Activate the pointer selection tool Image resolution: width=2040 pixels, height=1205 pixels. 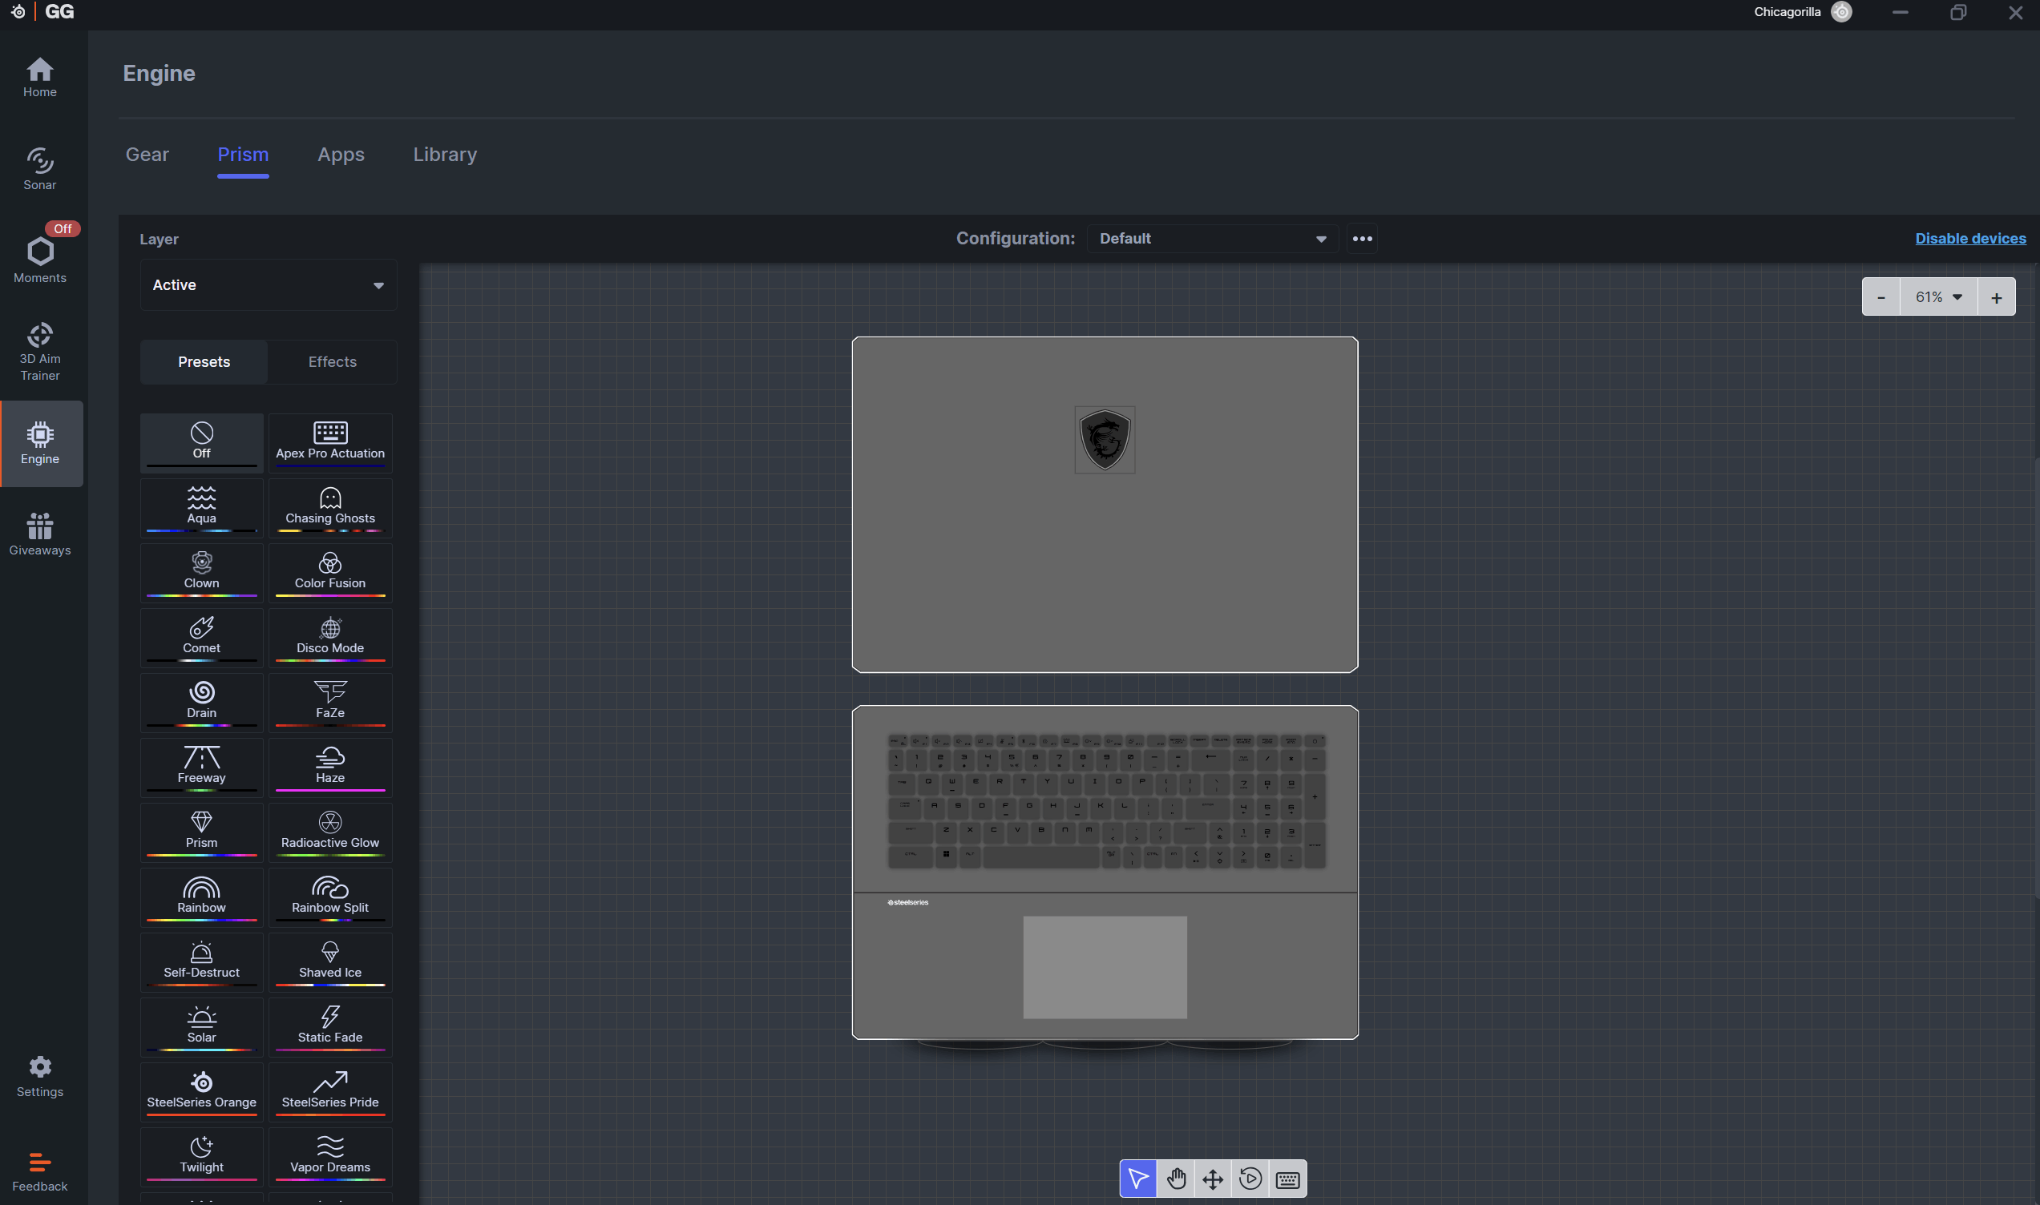tap(1137, 1179)
